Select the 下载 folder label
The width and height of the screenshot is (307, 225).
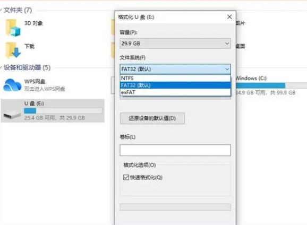point(29,46)
